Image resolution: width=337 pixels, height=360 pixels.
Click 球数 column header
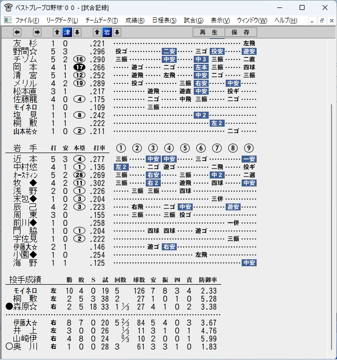coord(139,280)
